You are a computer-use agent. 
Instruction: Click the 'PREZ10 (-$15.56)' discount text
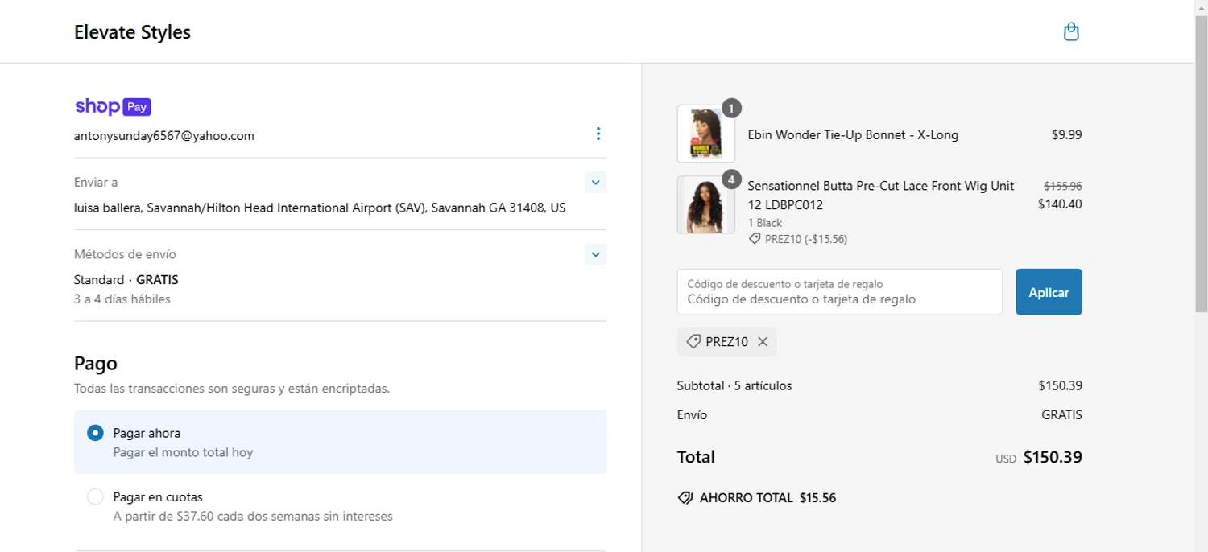tap(806, 239)
